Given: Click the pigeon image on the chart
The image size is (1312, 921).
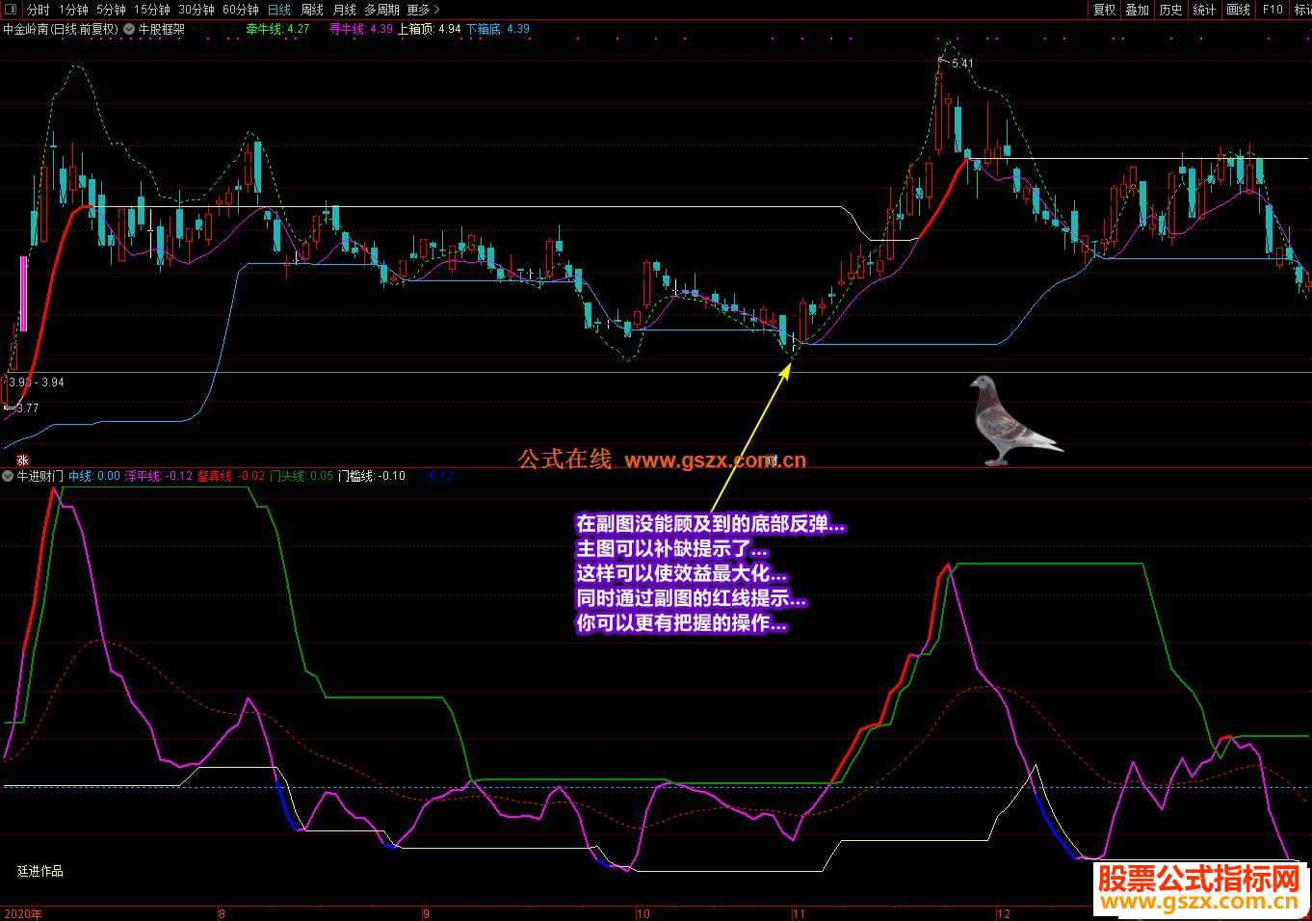Looking at the screenshot, I should pos(1014,421).
